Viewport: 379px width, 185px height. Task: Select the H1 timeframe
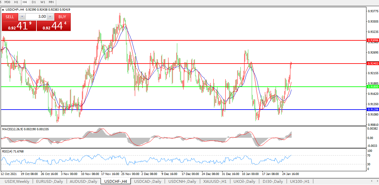tap(16, 2)
